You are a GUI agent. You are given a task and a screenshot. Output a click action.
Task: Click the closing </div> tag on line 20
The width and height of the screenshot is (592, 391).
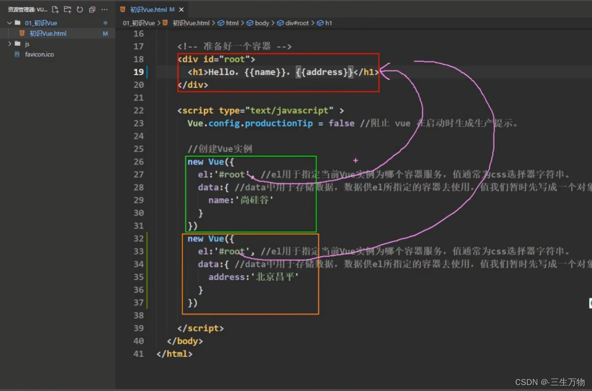click(193, 85)
